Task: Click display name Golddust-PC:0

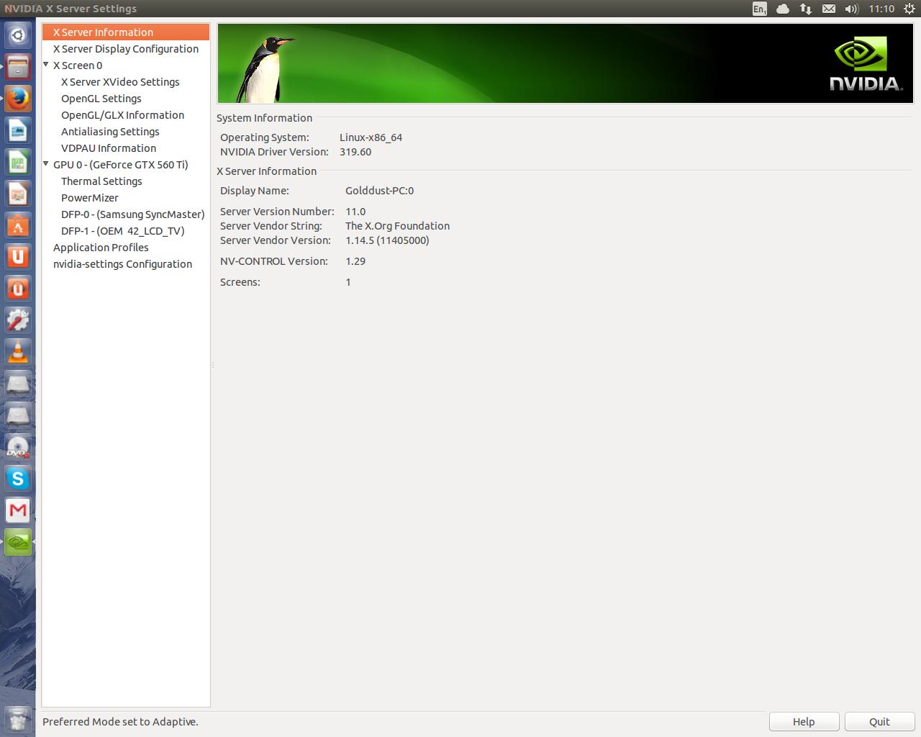Action: coord(379,190)
